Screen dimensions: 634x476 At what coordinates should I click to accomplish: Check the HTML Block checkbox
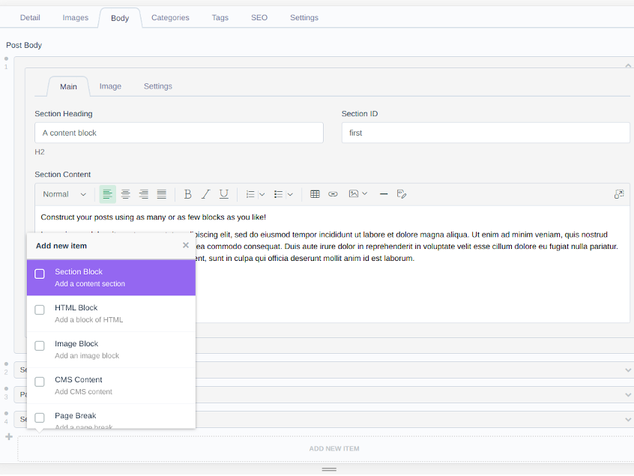[40, 310]
